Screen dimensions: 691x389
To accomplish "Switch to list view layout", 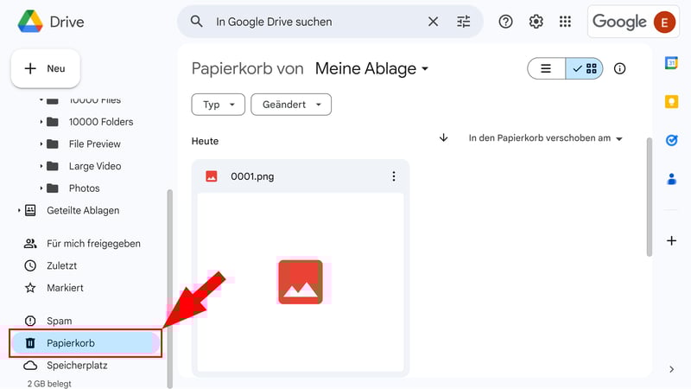I will click(x=546, y=69).
